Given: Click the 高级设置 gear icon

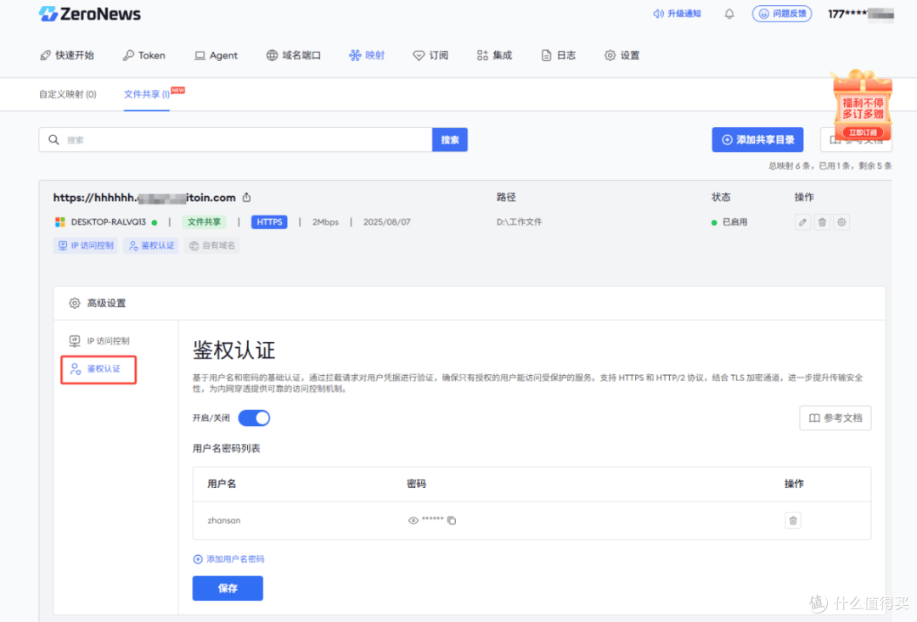Looking at the screenshot, I should click(x=74, y=303).
